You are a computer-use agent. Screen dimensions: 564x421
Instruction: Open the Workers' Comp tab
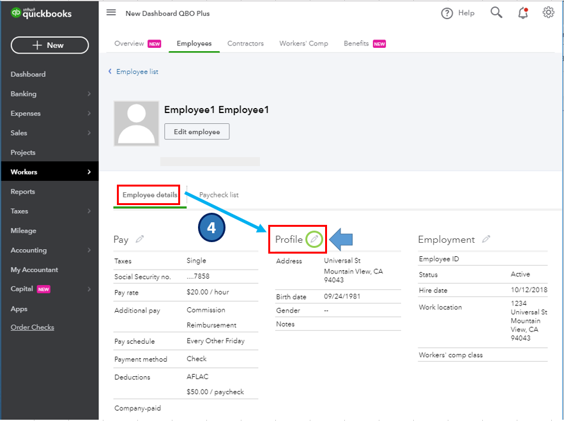click(x=303, y=43)
